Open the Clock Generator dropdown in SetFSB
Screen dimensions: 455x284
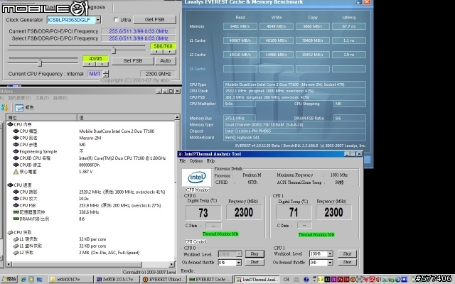click(98, 20)
